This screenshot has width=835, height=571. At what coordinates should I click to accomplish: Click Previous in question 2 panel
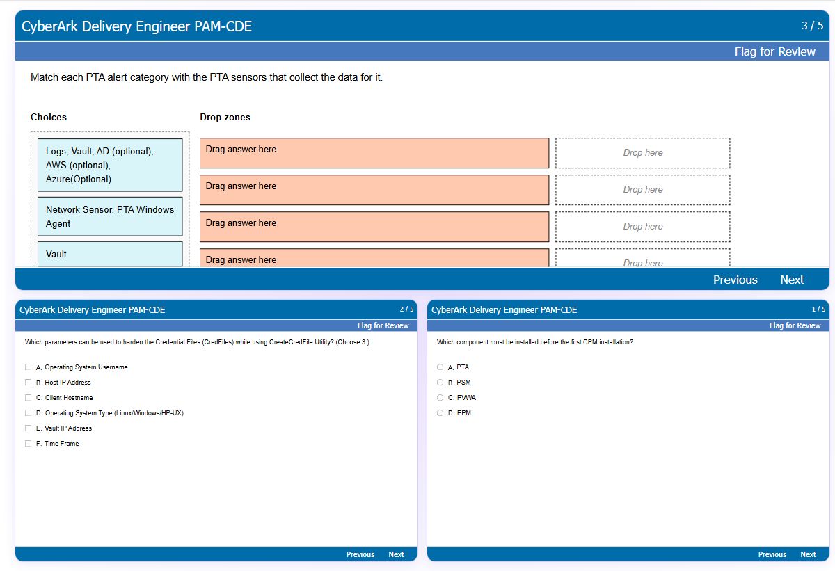coord(360,554)
